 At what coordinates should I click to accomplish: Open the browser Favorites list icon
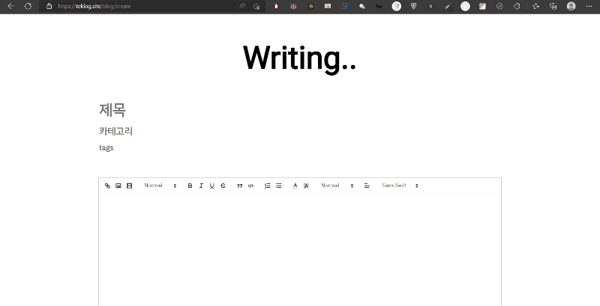pyautogui.click(x=535, y=6)
